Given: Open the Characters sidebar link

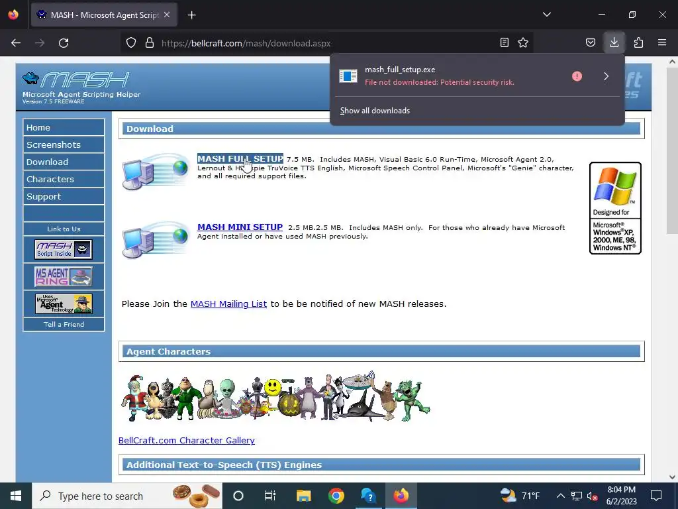Looking at the screenshot, I should pos(64,179).
